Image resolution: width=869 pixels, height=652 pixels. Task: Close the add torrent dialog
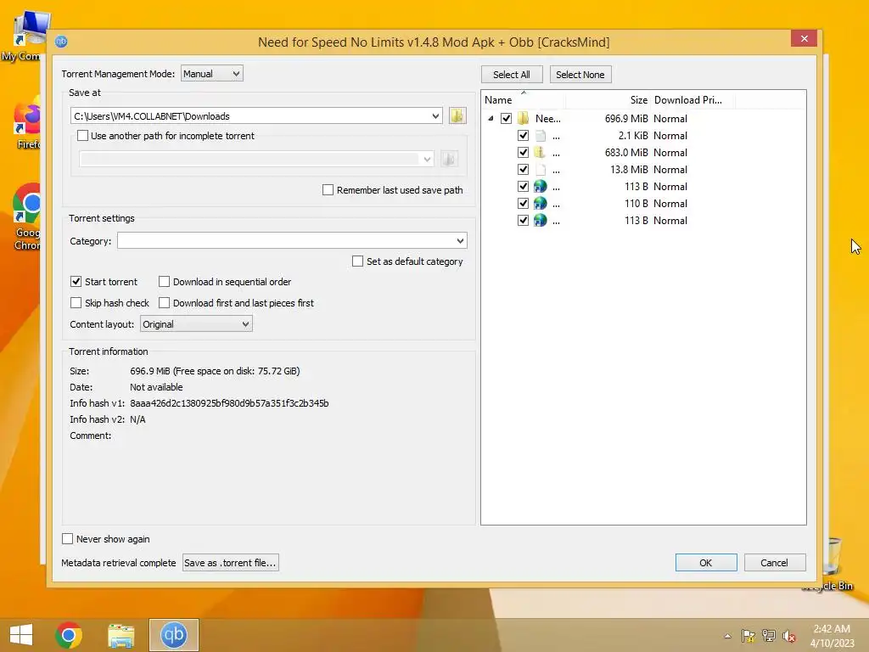pyautogui.click(x=804, y=39)
